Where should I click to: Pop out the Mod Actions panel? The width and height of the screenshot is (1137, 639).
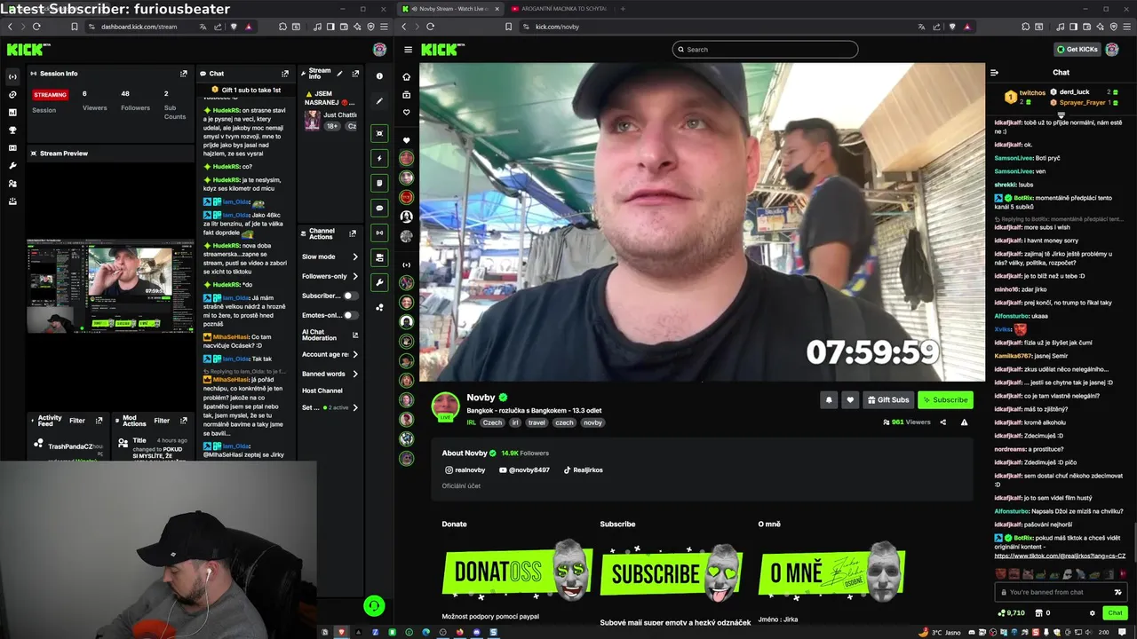pyautogui.click(x=184, y=421)
